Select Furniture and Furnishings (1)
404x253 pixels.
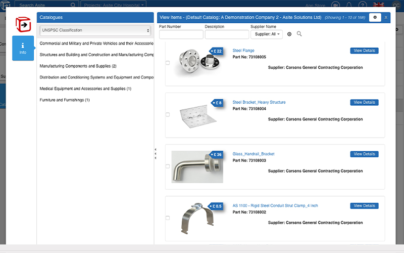coord(65,100)
